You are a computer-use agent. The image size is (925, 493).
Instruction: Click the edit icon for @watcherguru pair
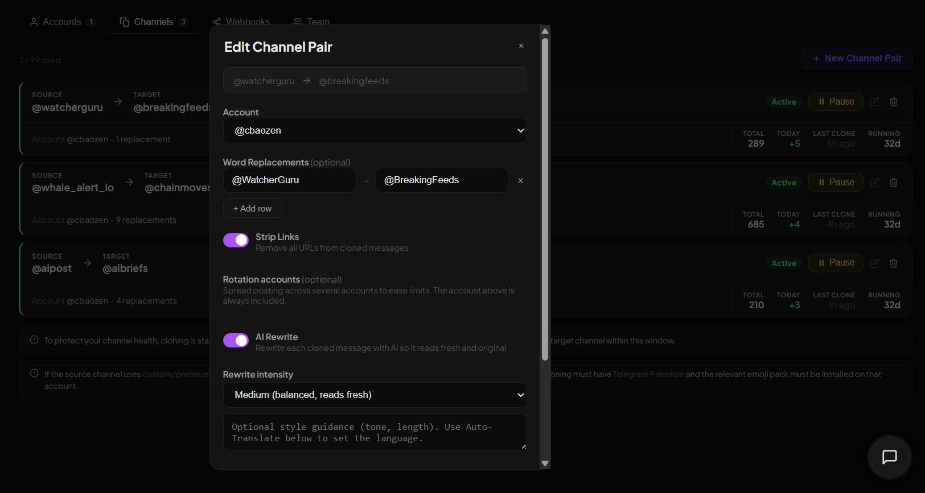pyautogui.click(x=875, y=102)
